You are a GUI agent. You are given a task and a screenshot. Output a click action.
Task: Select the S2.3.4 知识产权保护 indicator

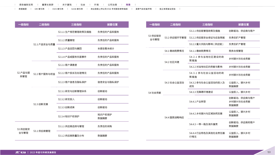coord(68,116)
